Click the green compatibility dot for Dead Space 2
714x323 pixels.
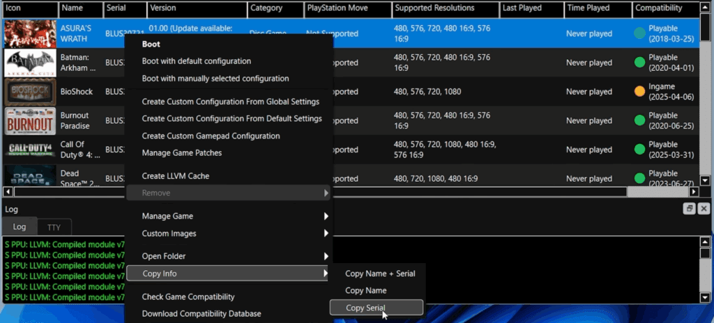(x=640, y=178)
